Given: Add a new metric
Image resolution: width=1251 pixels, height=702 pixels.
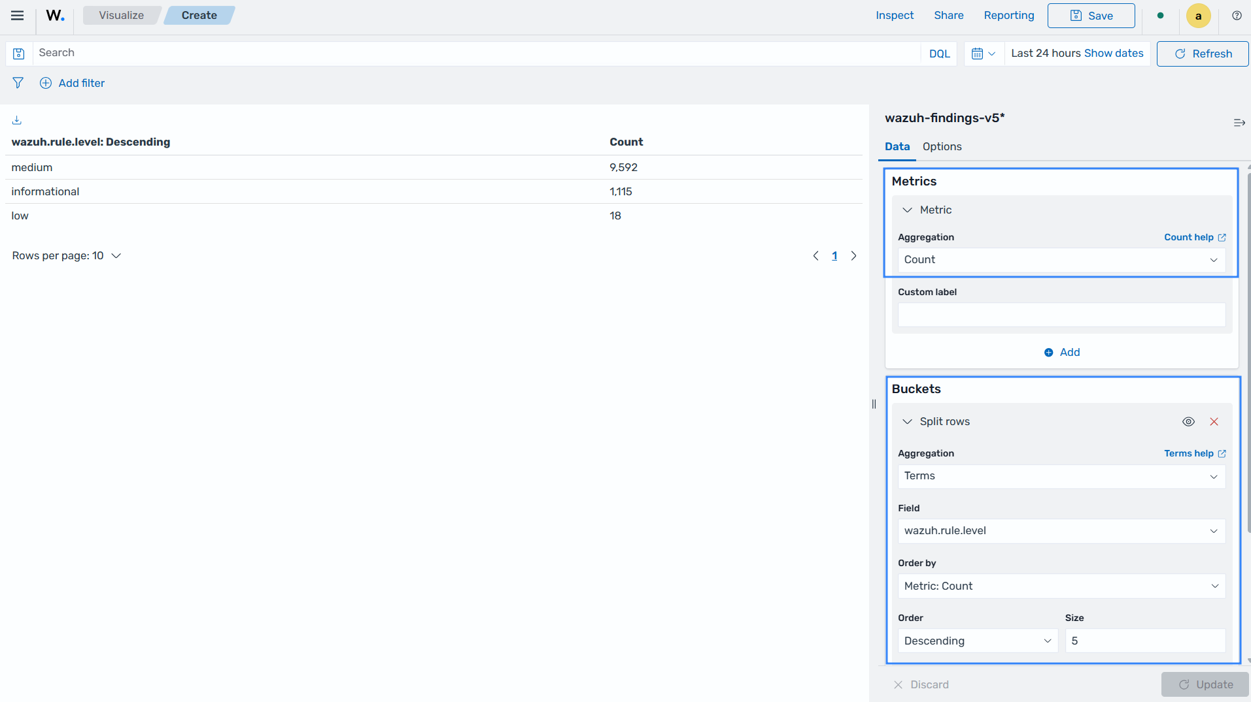Looking at the screenshot, I should 1061,353.
